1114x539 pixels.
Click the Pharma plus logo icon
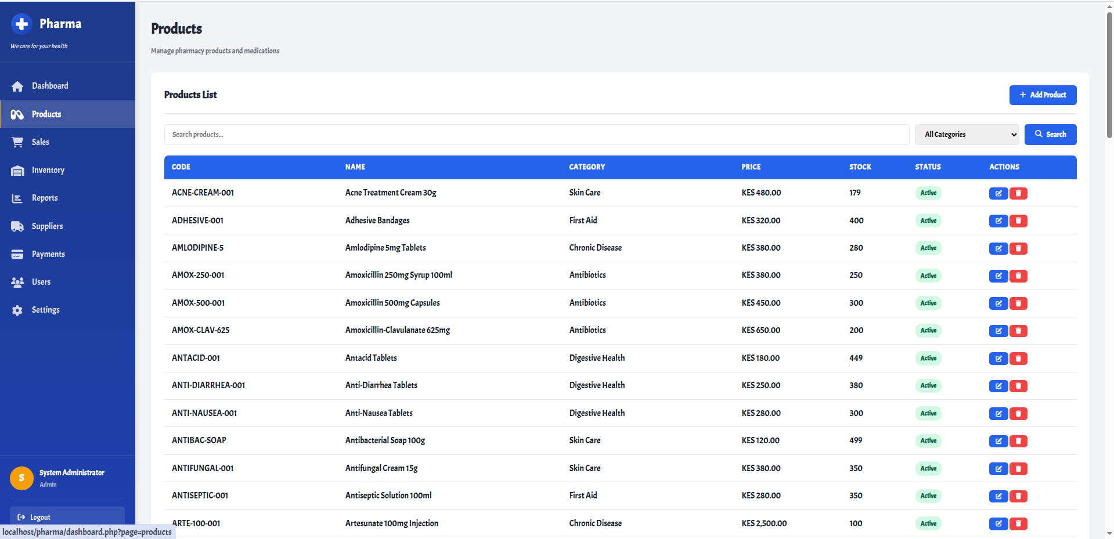21,24
